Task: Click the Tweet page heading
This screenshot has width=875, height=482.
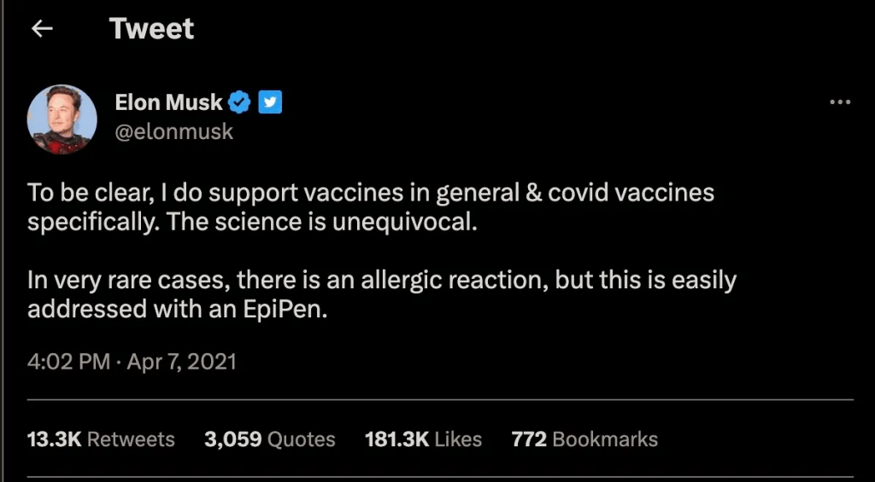Action: point(151,30)
